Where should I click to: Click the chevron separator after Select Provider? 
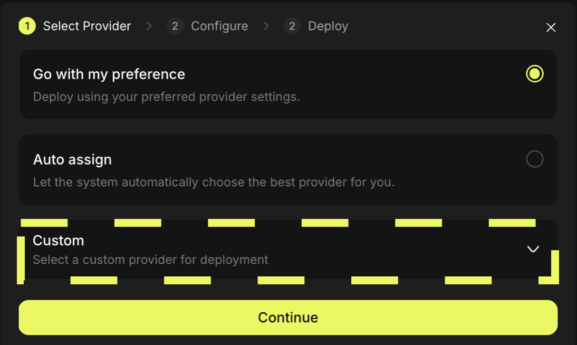149,26
